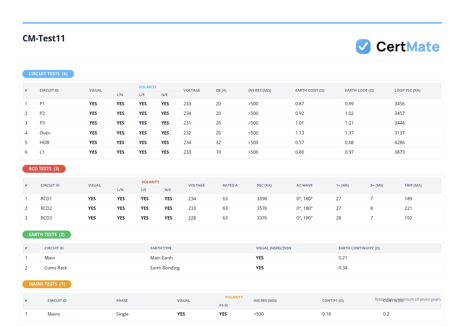Viewport: 464px width, 327px height.
Task: Click the Earth Bonding type cell
Action: click(x=165, y=268)
